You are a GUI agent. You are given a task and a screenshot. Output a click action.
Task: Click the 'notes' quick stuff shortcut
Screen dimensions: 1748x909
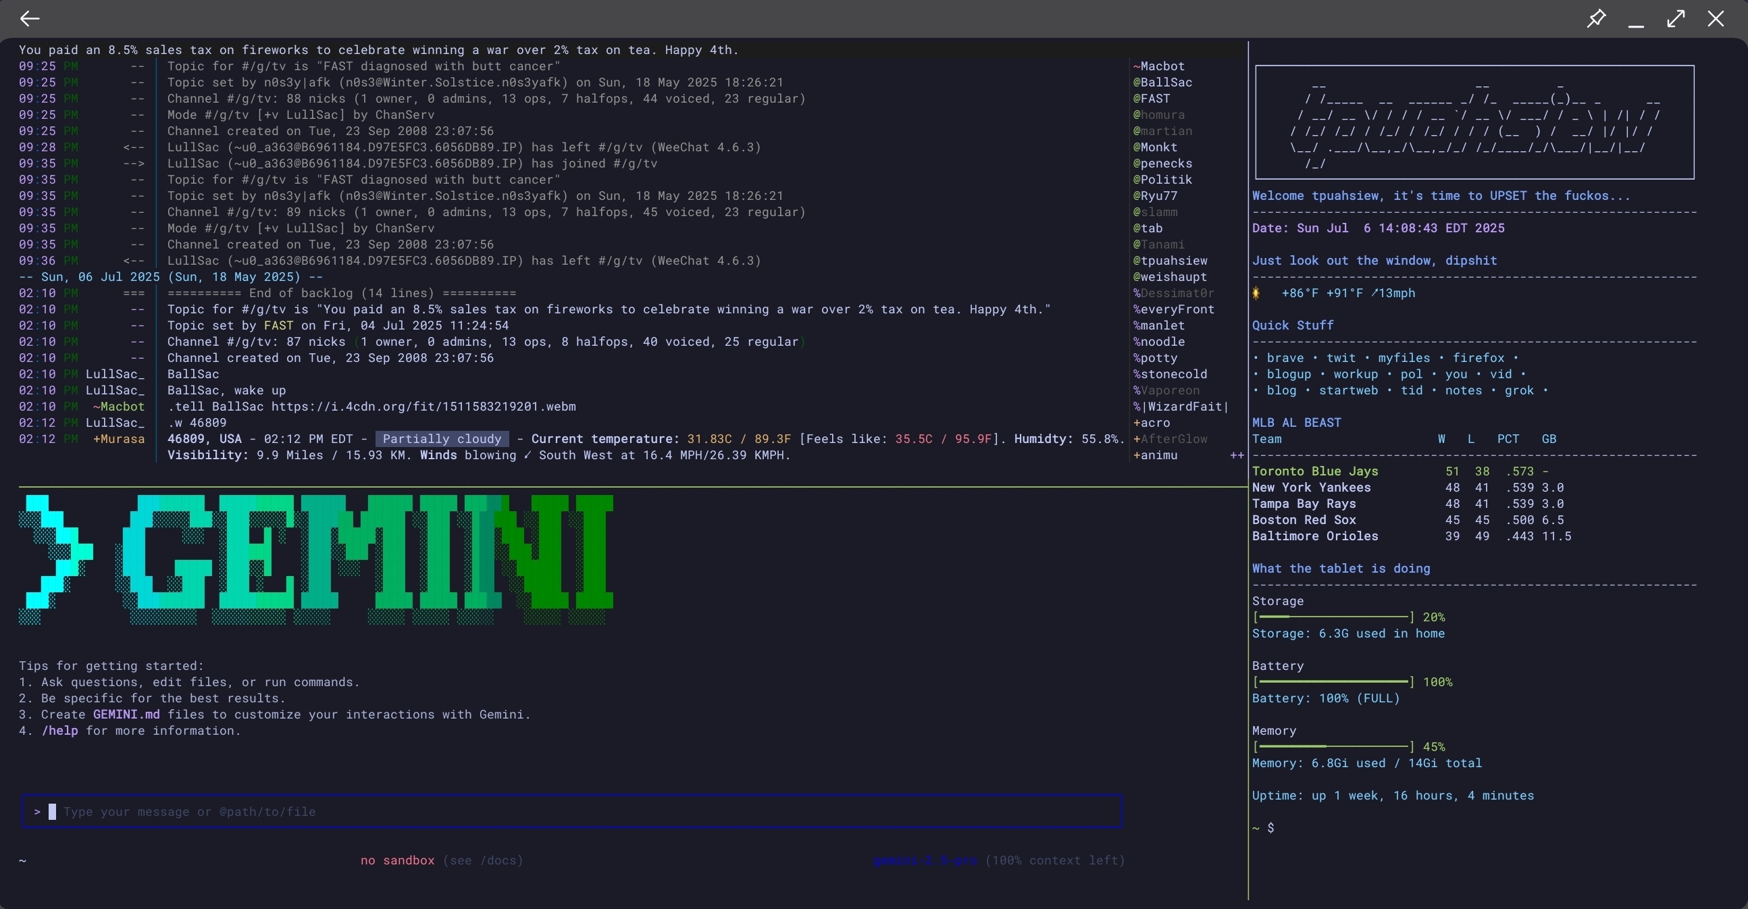1464,391
